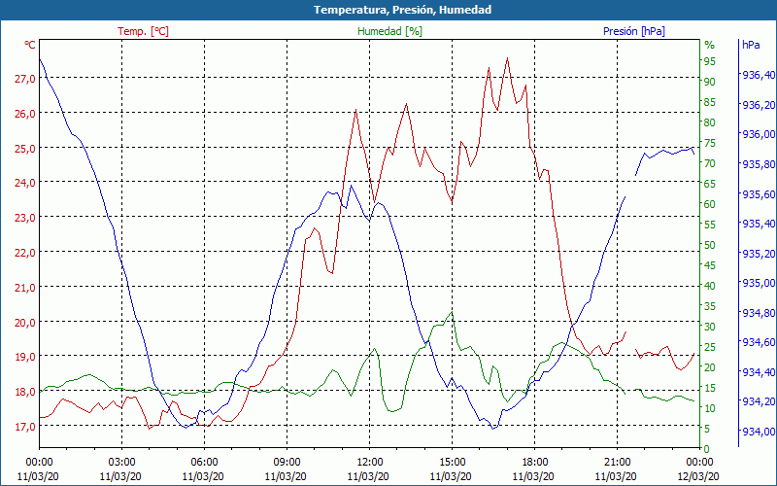This screenshot has width=777, height=486.
Task: Click the '934,20' pressure axis value
Action: tap(759, 400)
